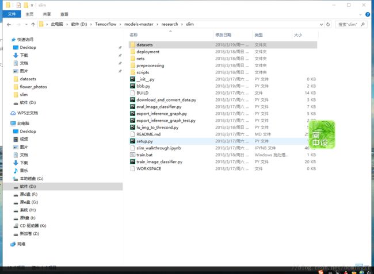374x274 pixels.
Task: Click 软件 (D:) in the address path
Action: [x=79, y=24]
